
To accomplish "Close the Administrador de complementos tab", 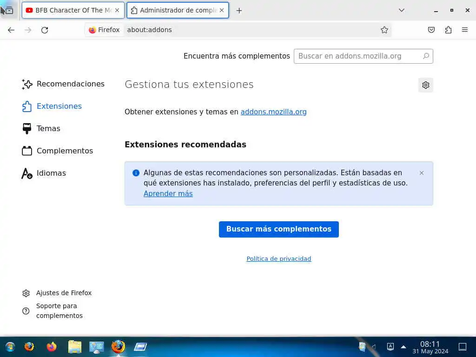I will click(x=222, y=10).
